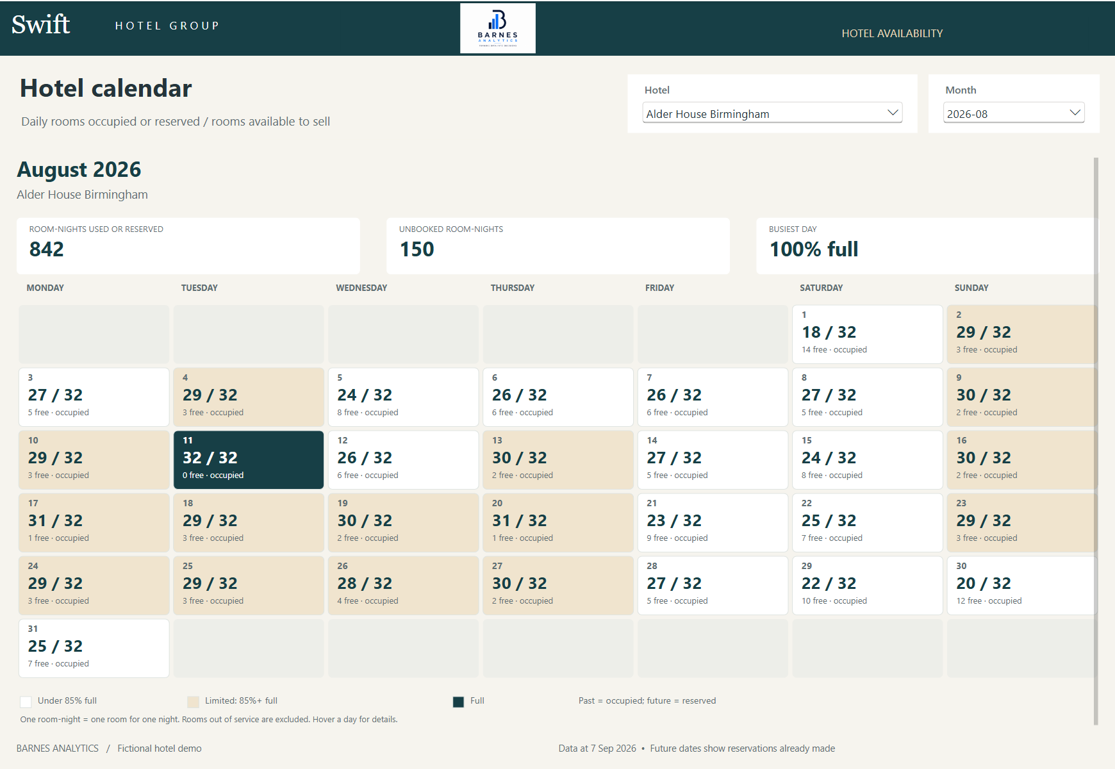Viewport: 1115px width, 769px height.
Task: Click the Past = occupied legend text
Action: pos(647,701)
